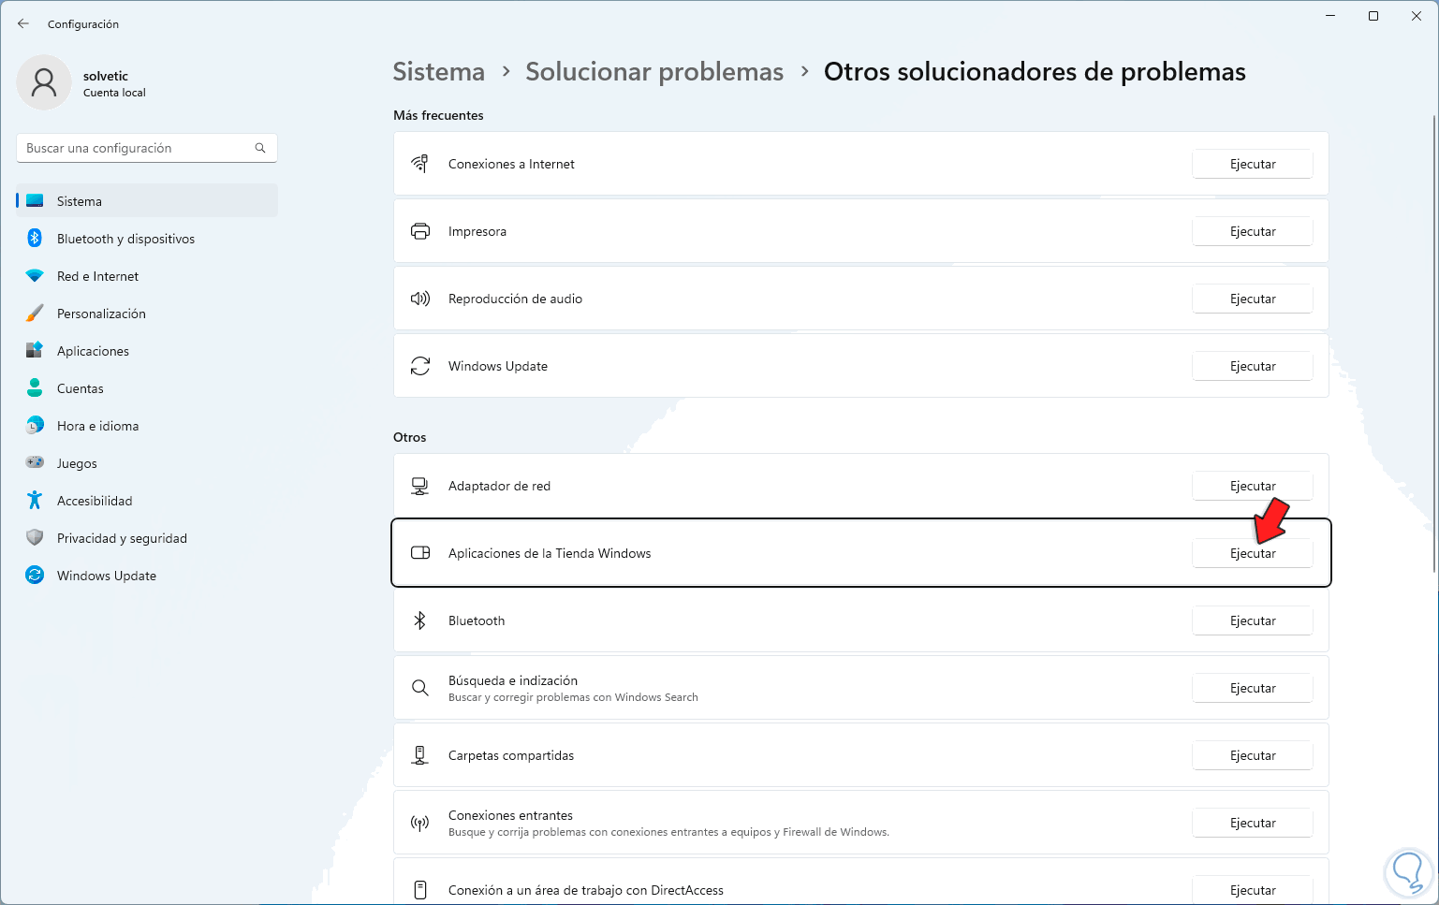Click the back arrow in Configuración
The width and height of the screenshot is (1439, 905).
23,23
